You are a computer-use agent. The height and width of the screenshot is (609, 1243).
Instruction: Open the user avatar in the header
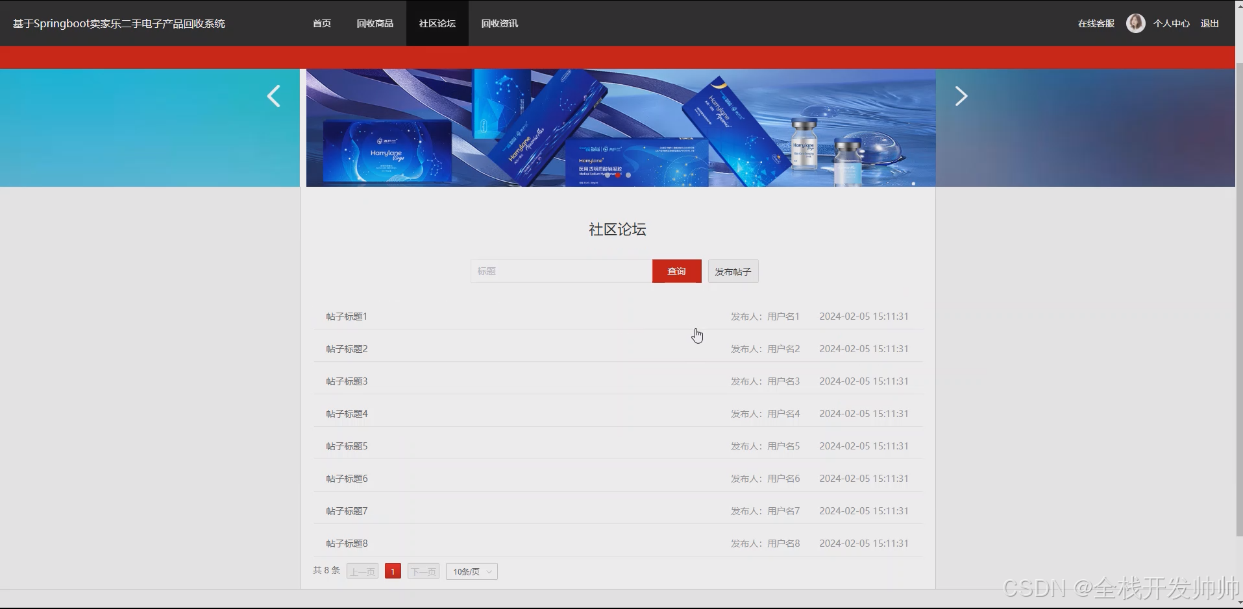tap(1135, 23)
